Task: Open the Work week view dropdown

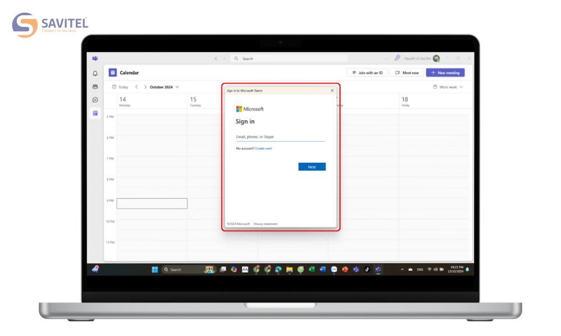Action: pyautogui.click(x=448, y=87)
